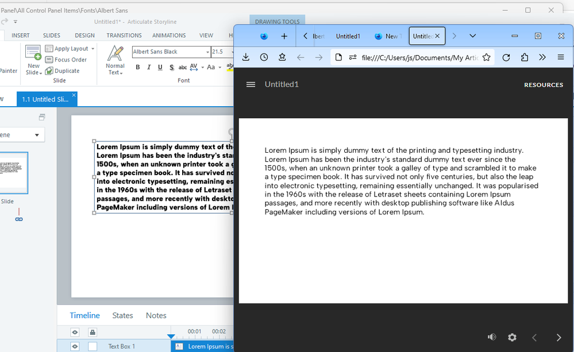Open the player sidebar hamburger menu

pos(251,84)
